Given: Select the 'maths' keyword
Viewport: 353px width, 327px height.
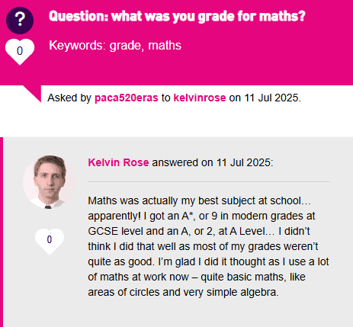Looking at the screenshot, I should coord(165,46).
